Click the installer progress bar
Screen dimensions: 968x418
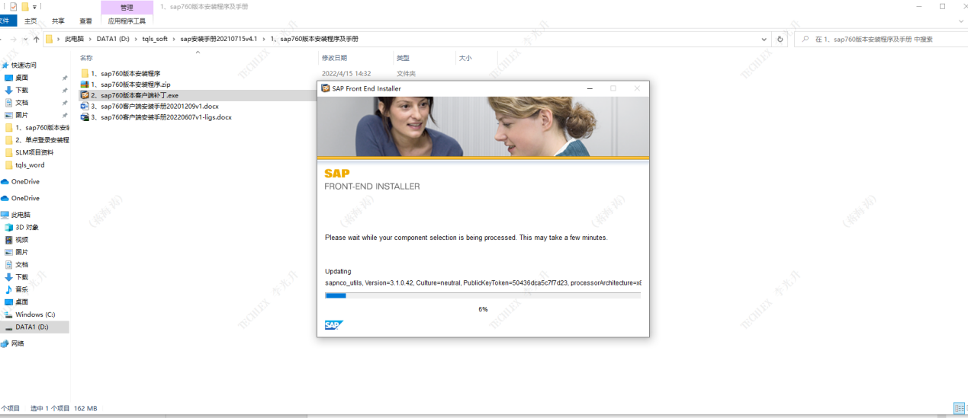pos(483,295)
